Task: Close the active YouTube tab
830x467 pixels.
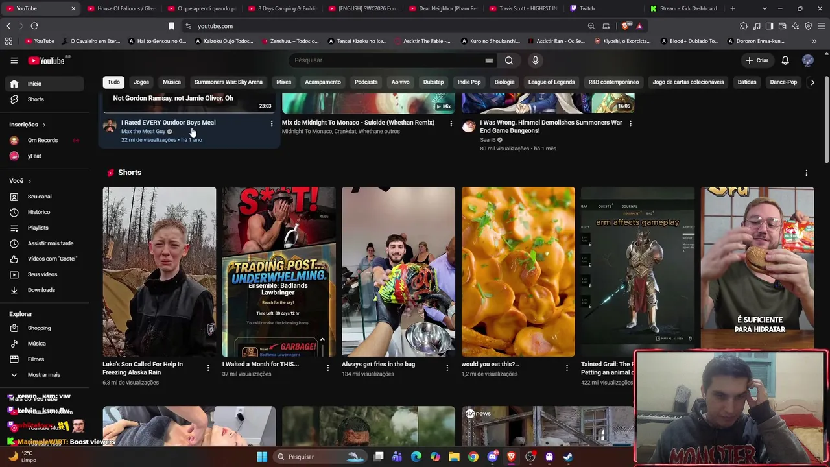Action: coord(73,8)
